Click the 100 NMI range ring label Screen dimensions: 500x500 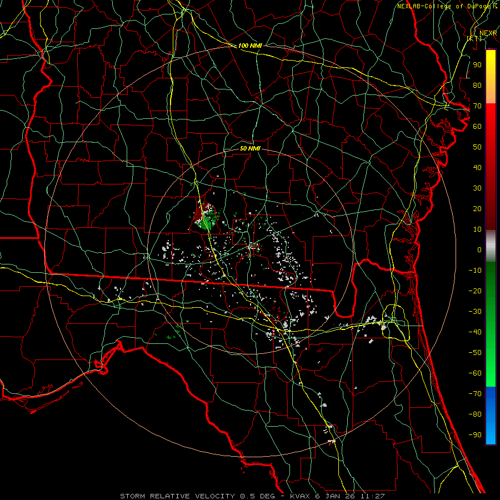[250, 46]
